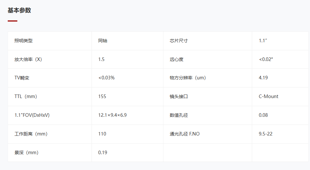Select the 物方分辨率（um） label
This screenshot has height=170, width=310.
pyautogui.click(x=188, y=78)
